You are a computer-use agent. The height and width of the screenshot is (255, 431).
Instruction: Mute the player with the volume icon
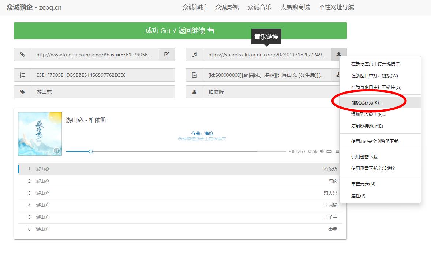pos(322,151)
